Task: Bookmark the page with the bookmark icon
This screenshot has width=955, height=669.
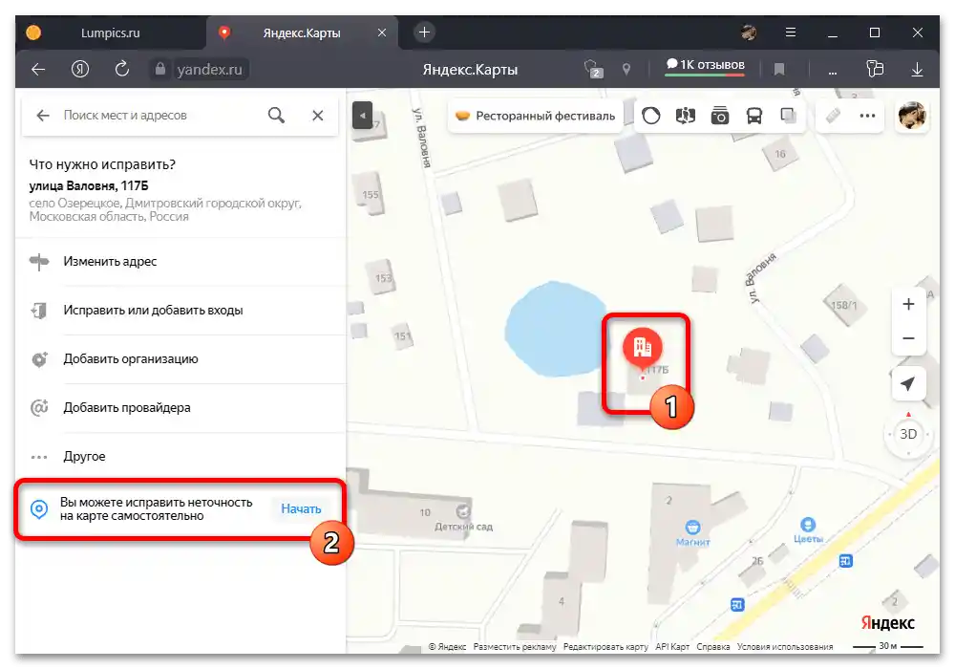Action: [778, 70]
